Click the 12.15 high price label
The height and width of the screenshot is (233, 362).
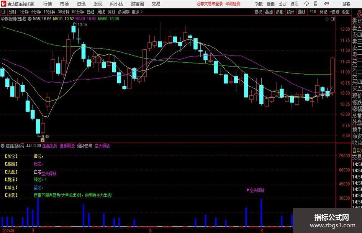point(82,25)
